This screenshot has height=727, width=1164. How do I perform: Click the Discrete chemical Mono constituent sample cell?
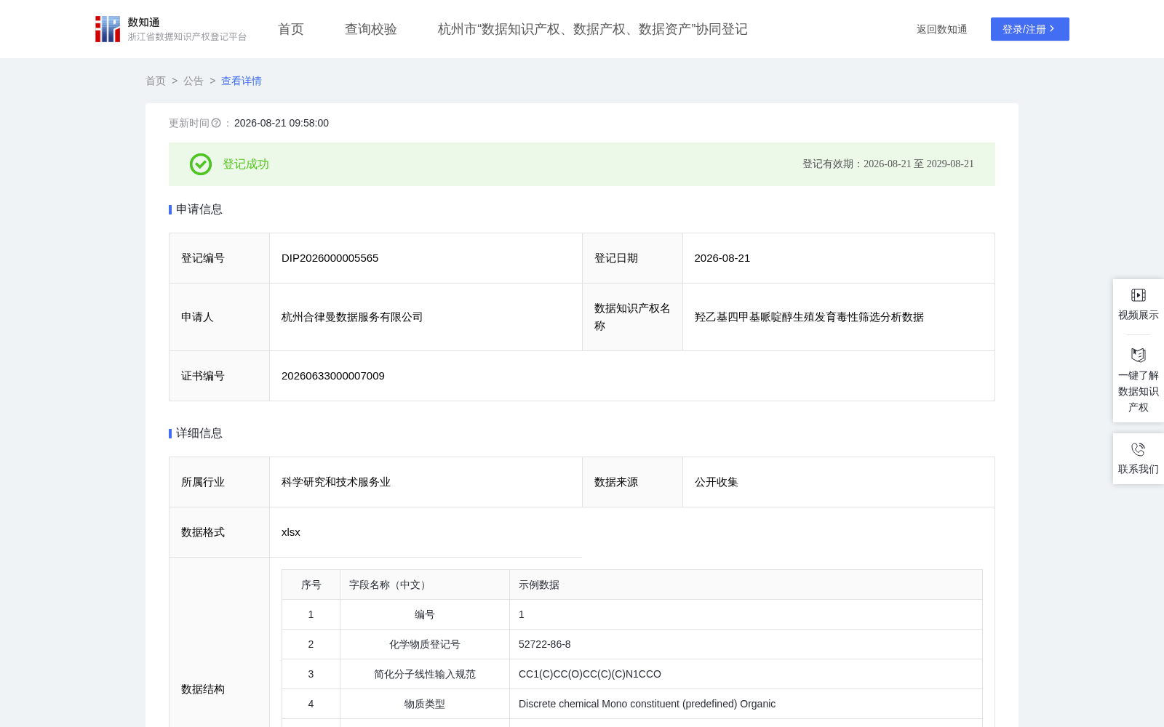coord(746,704)
